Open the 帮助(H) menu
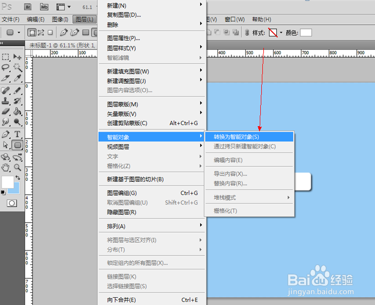This screenshot has width=375, height=305. 262,20
